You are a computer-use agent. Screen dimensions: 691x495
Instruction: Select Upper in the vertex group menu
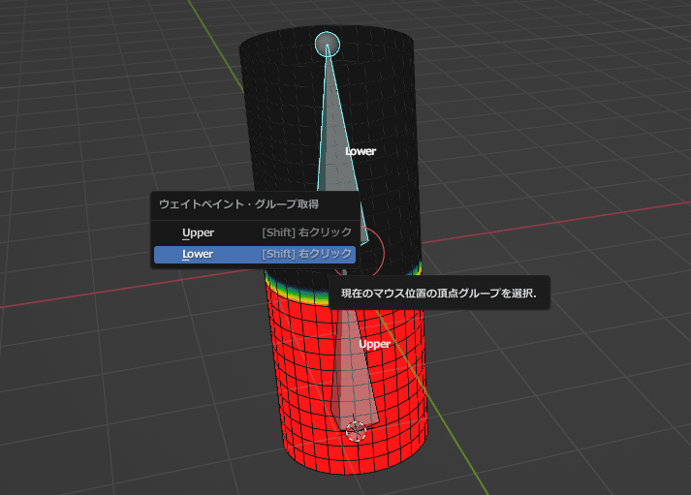(x=255, y=232)
